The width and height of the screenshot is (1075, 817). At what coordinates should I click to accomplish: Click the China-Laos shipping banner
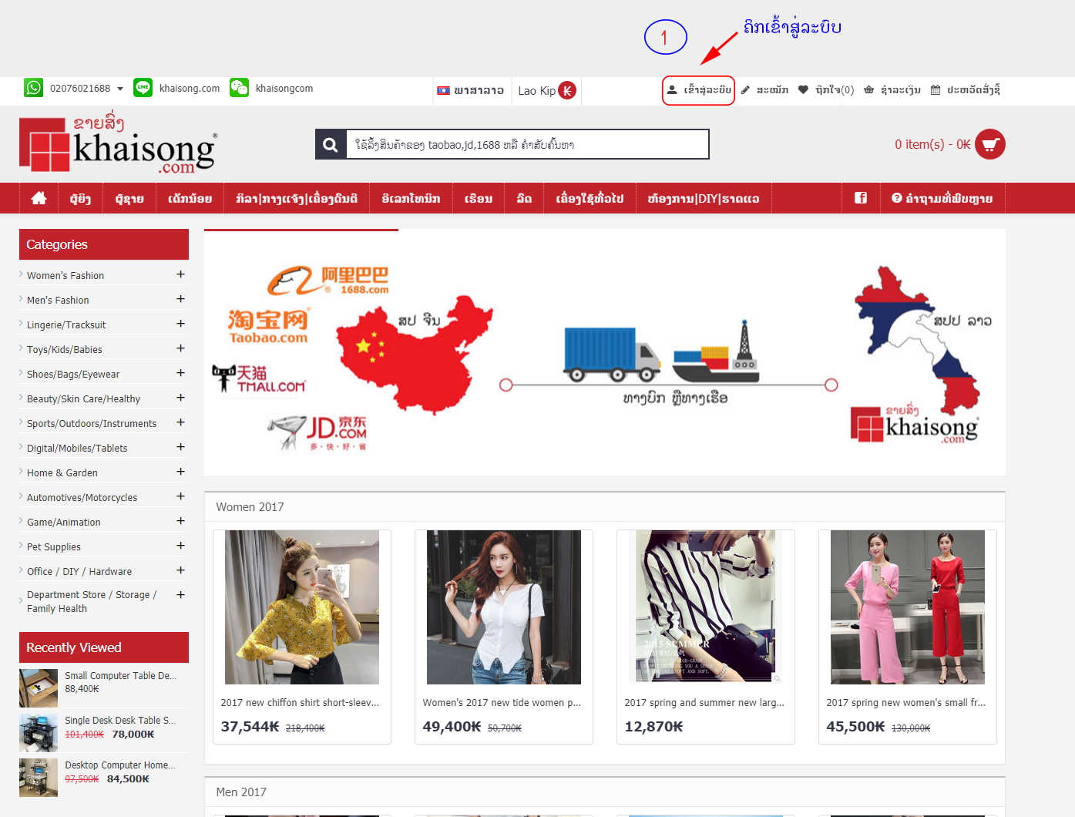[605, 352]
